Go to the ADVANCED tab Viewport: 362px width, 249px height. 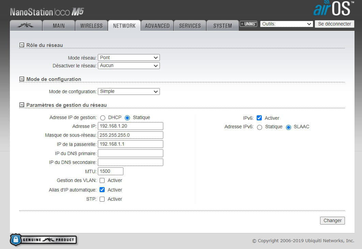click(157, 26)
